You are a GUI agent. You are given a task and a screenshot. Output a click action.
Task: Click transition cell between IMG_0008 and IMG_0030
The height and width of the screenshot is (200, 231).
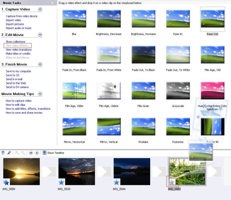[x=49, y=171]
